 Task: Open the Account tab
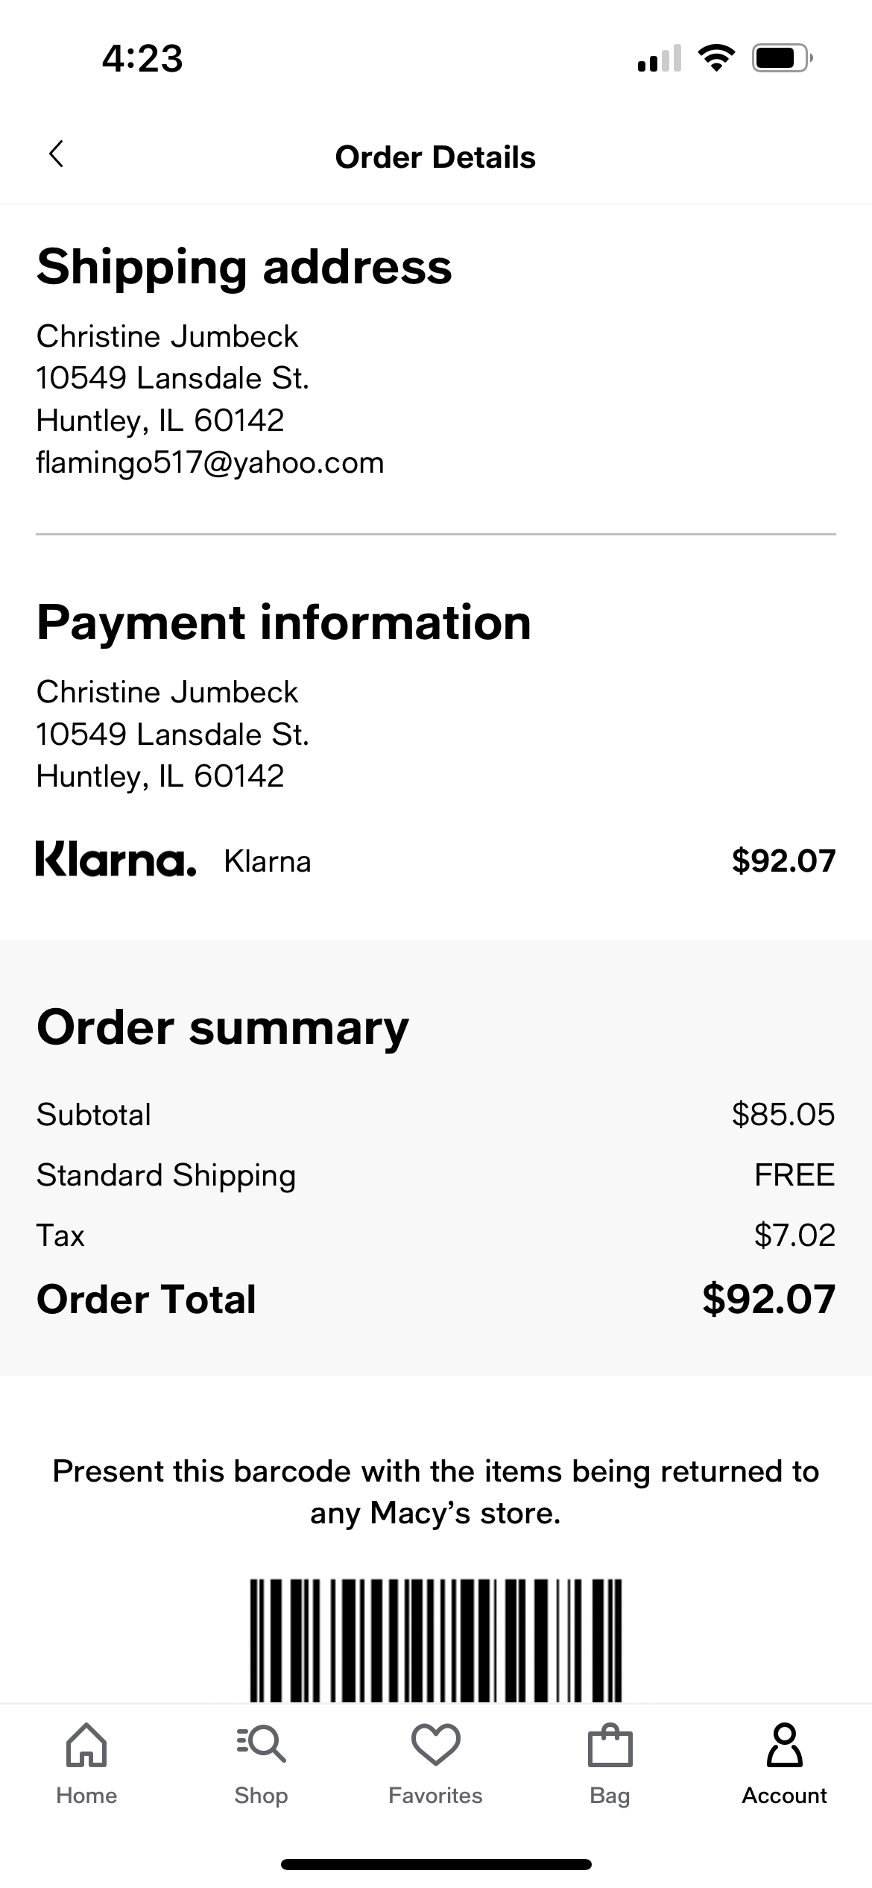784,1763
